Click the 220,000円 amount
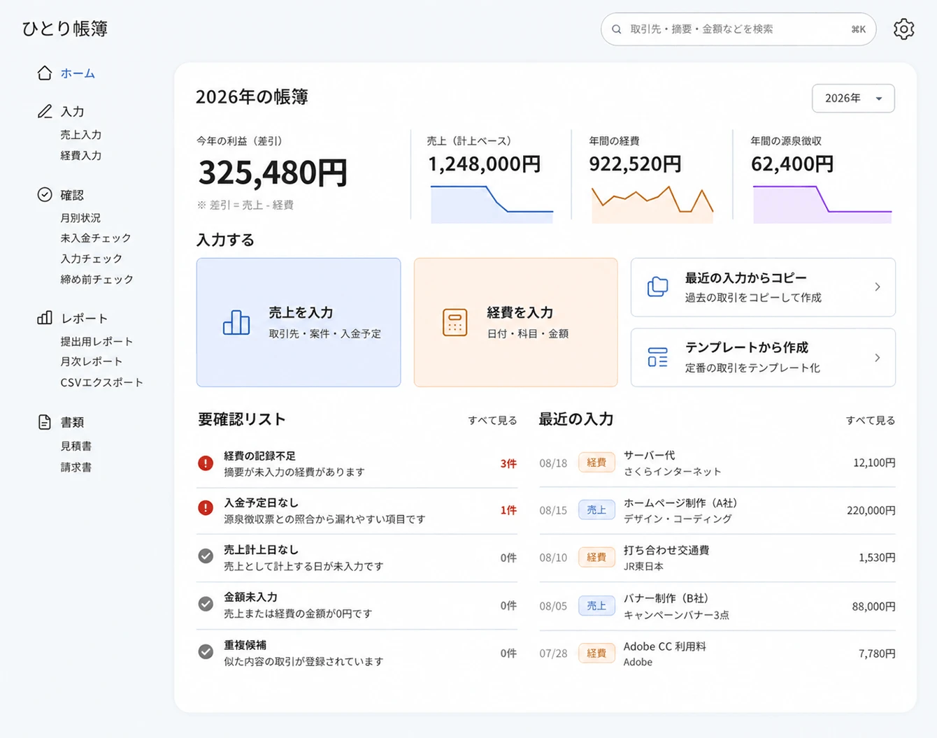This screenshot has width=937, height=738. click(x=871, y=510)
